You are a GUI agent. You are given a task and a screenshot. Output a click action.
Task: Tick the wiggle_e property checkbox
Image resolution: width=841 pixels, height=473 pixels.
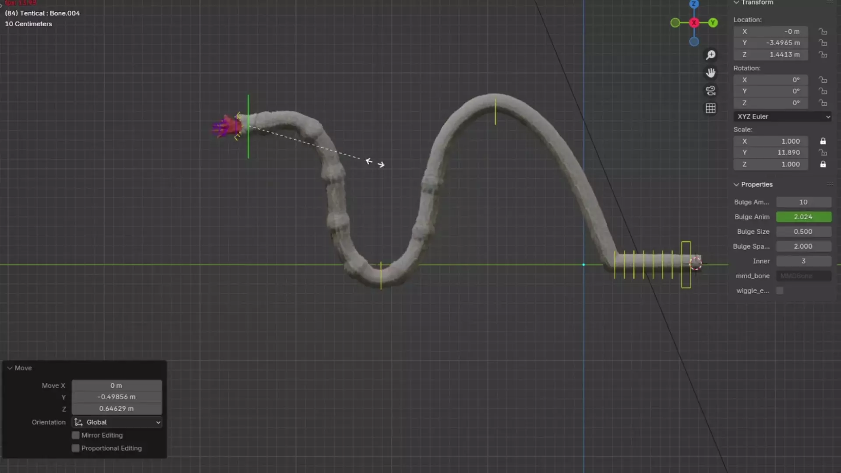[x=780, y=291]
